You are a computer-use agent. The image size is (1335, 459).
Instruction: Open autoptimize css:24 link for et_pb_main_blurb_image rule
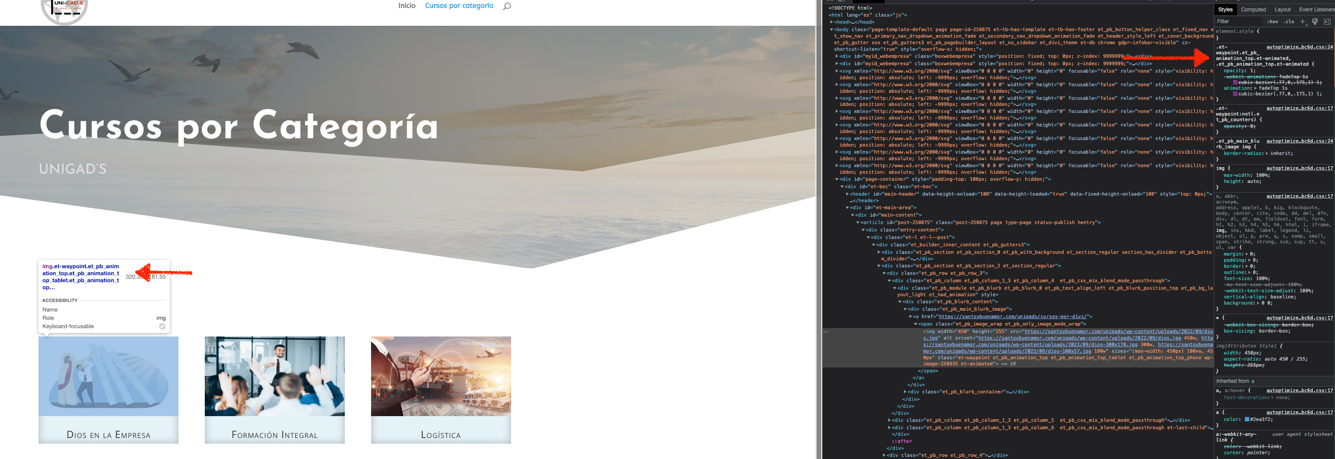click(1299, 141)
